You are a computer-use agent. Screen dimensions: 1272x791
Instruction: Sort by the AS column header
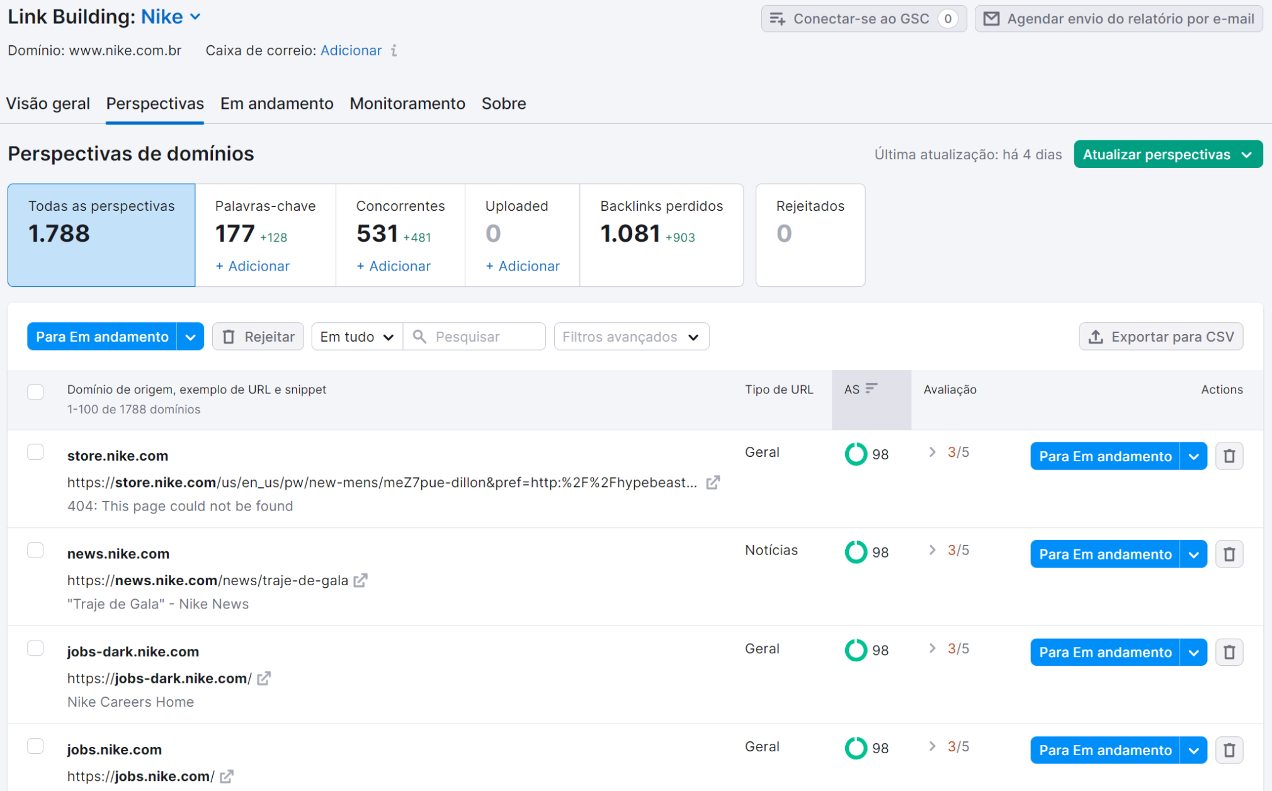point(872,400)
